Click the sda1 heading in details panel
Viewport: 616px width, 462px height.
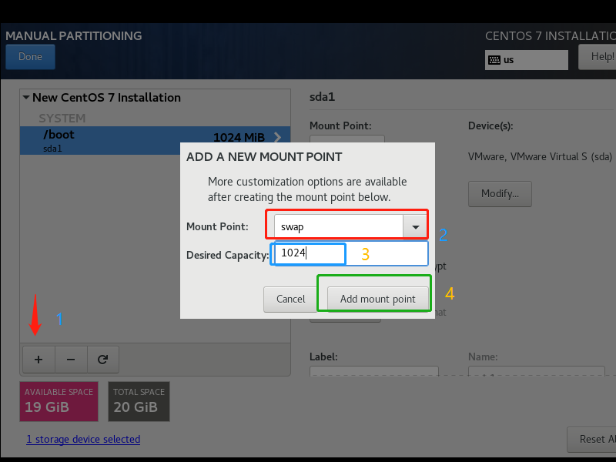point(322,97)
